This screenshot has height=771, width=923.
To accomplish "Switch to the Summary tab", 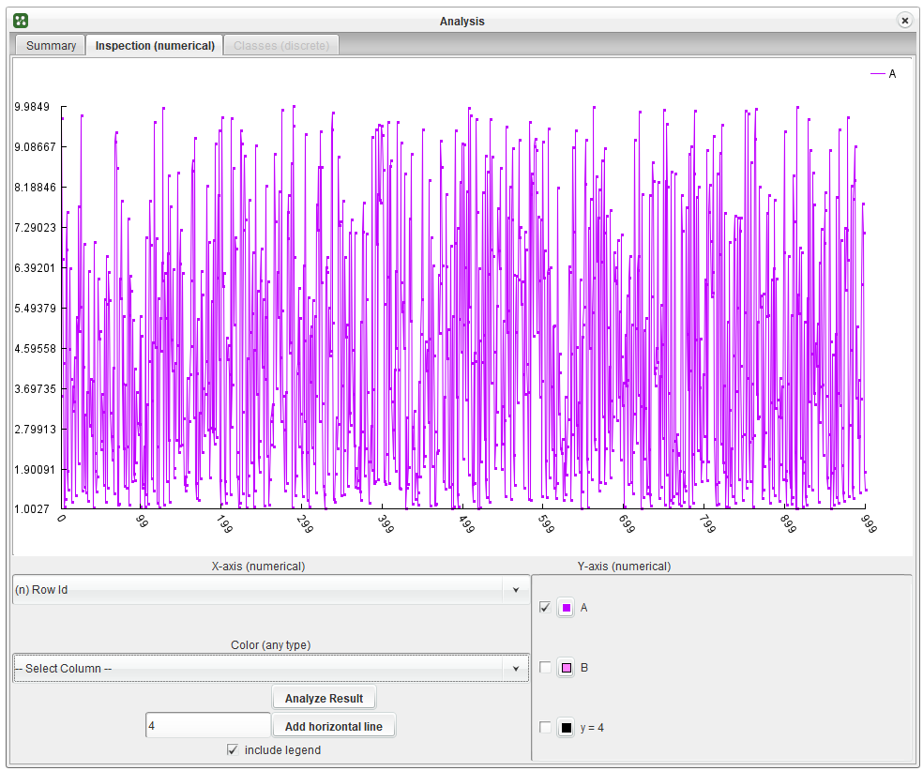I will tap(51, 45).
